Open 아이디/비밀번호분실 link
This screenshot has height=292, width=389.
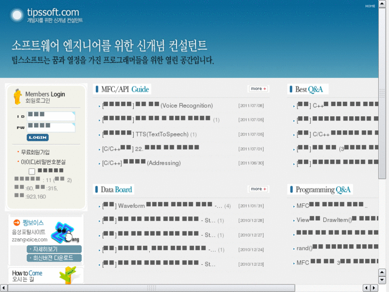[43, 162]
